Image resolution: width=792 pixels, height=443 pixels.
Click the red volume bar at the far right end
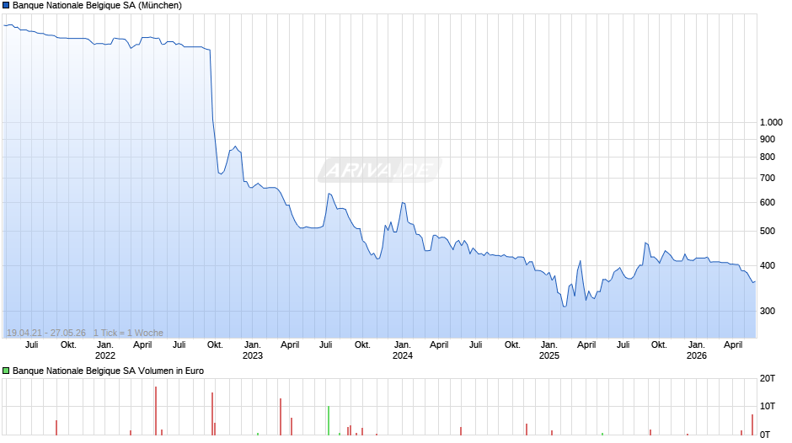(x=752, y=424)
